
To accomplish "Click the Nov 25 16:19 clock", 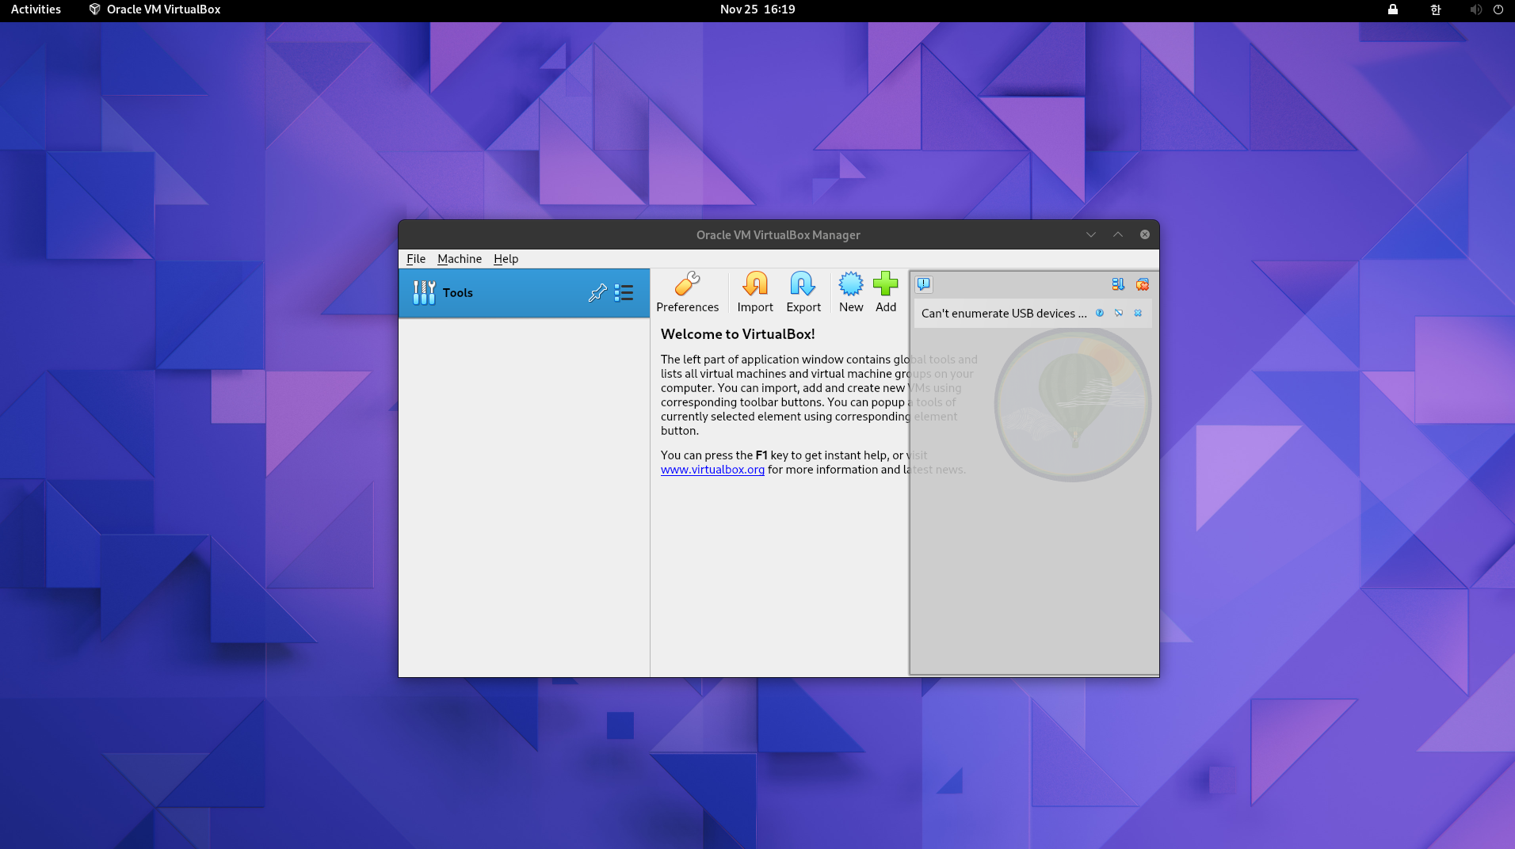I will 757,10.
